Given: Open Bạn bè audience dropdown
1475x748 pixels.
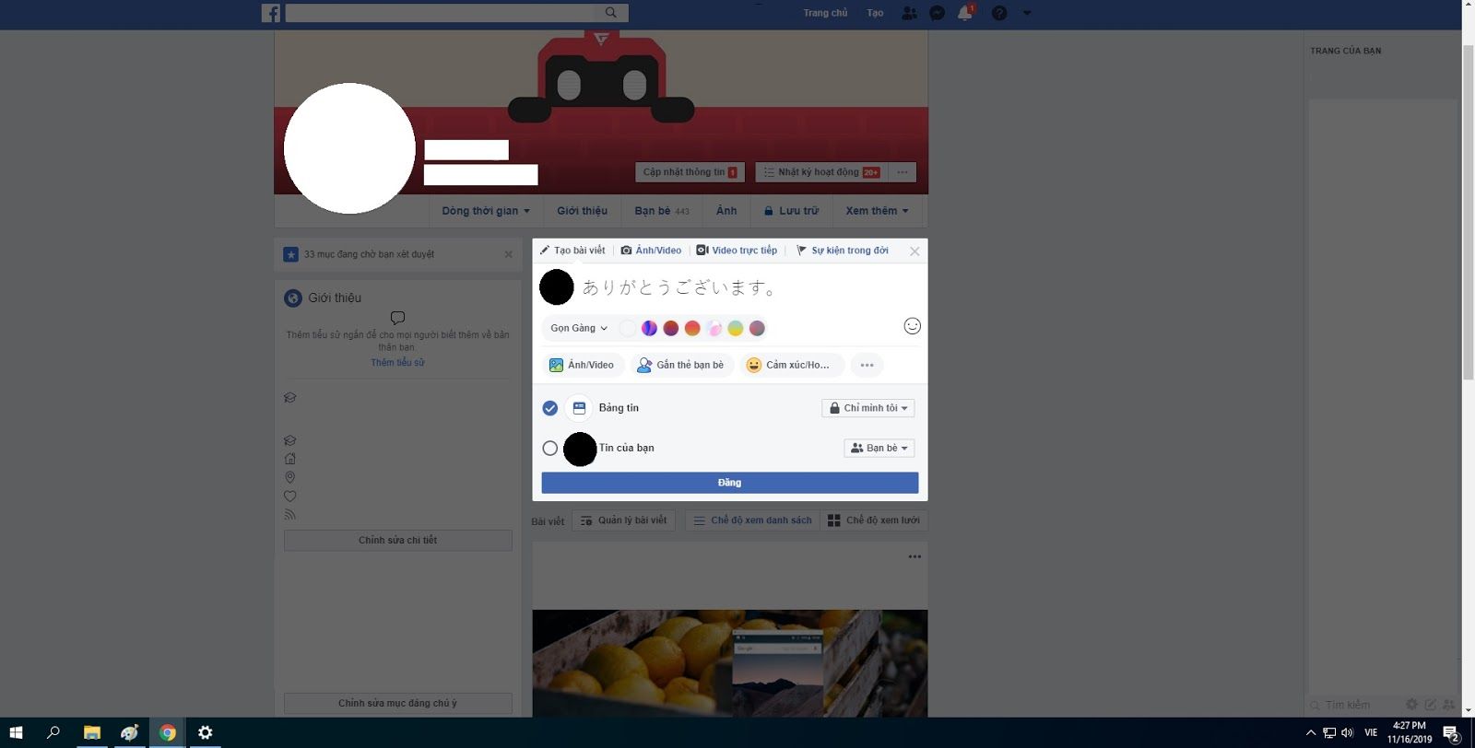Looking at the screenshot, I should [879, 449].
